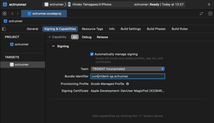The image size is (214, 123).
Task: Select xctrunner under TARGETS
Action: [21, 64]
